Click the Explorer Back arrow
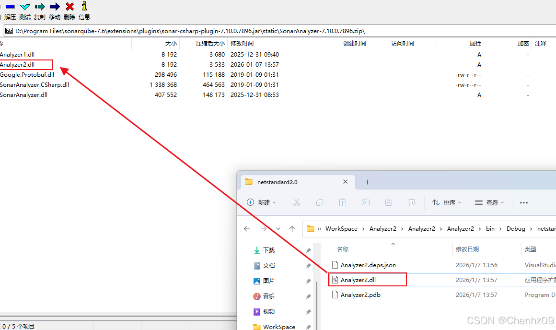556x330 pixels. (x=247, y=229)
